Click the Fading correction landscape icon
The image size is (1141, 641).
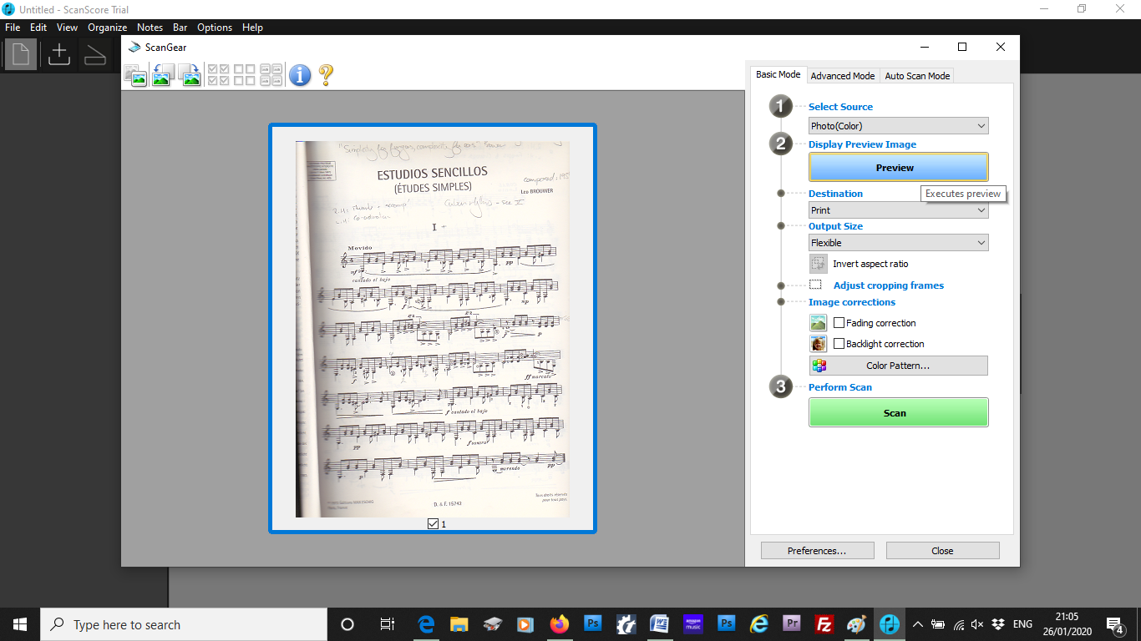coord(819,323)
